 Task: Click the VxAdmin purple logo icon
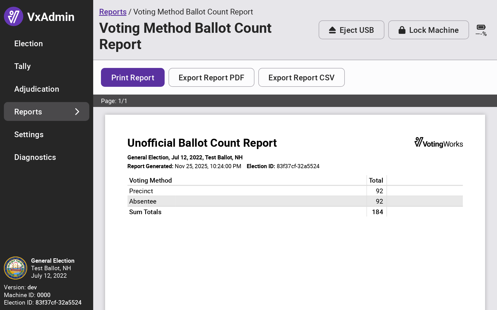(13, 17)
